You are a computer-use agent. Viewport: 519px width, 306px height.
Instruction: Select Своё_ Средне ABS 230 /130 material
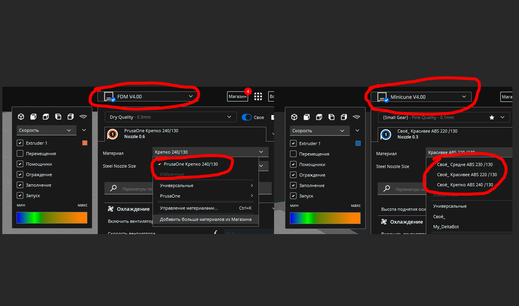pyautogui.click(x=465, y=164)
